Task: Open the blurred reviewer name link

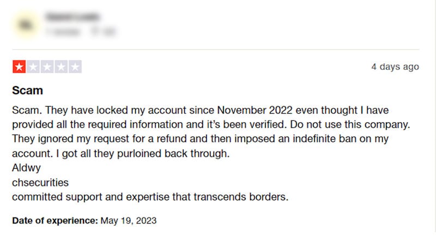Action: (72, 17)
